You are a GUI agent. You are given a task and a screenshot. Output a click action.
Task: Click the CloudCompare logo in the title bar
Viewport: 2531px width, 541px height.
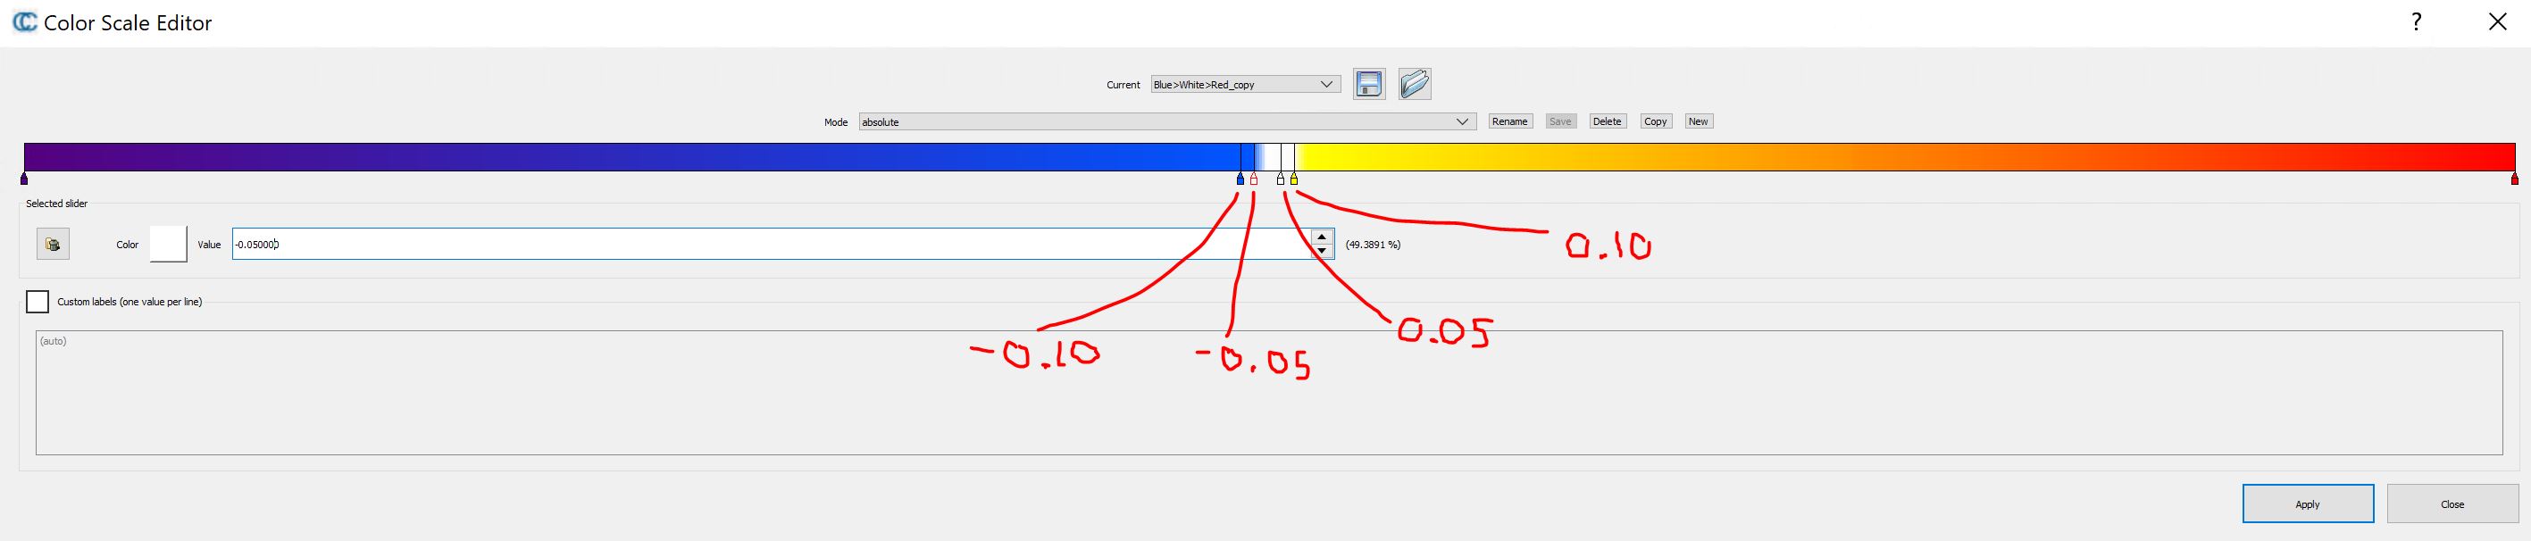(x=25, y=21)
